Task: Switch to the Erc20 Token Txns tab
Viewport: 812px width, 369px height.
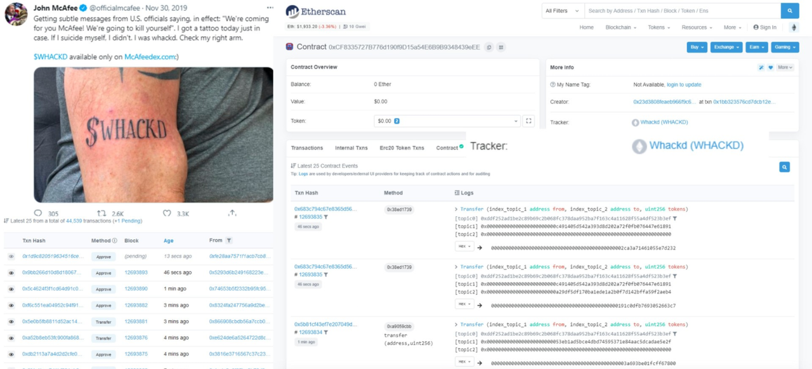Action: [x=402, y=148]
